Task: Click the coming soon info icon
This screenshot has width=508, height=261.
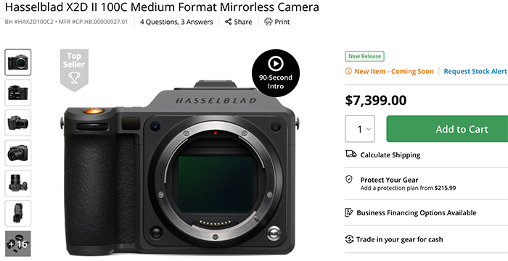Action: [348, 71]
